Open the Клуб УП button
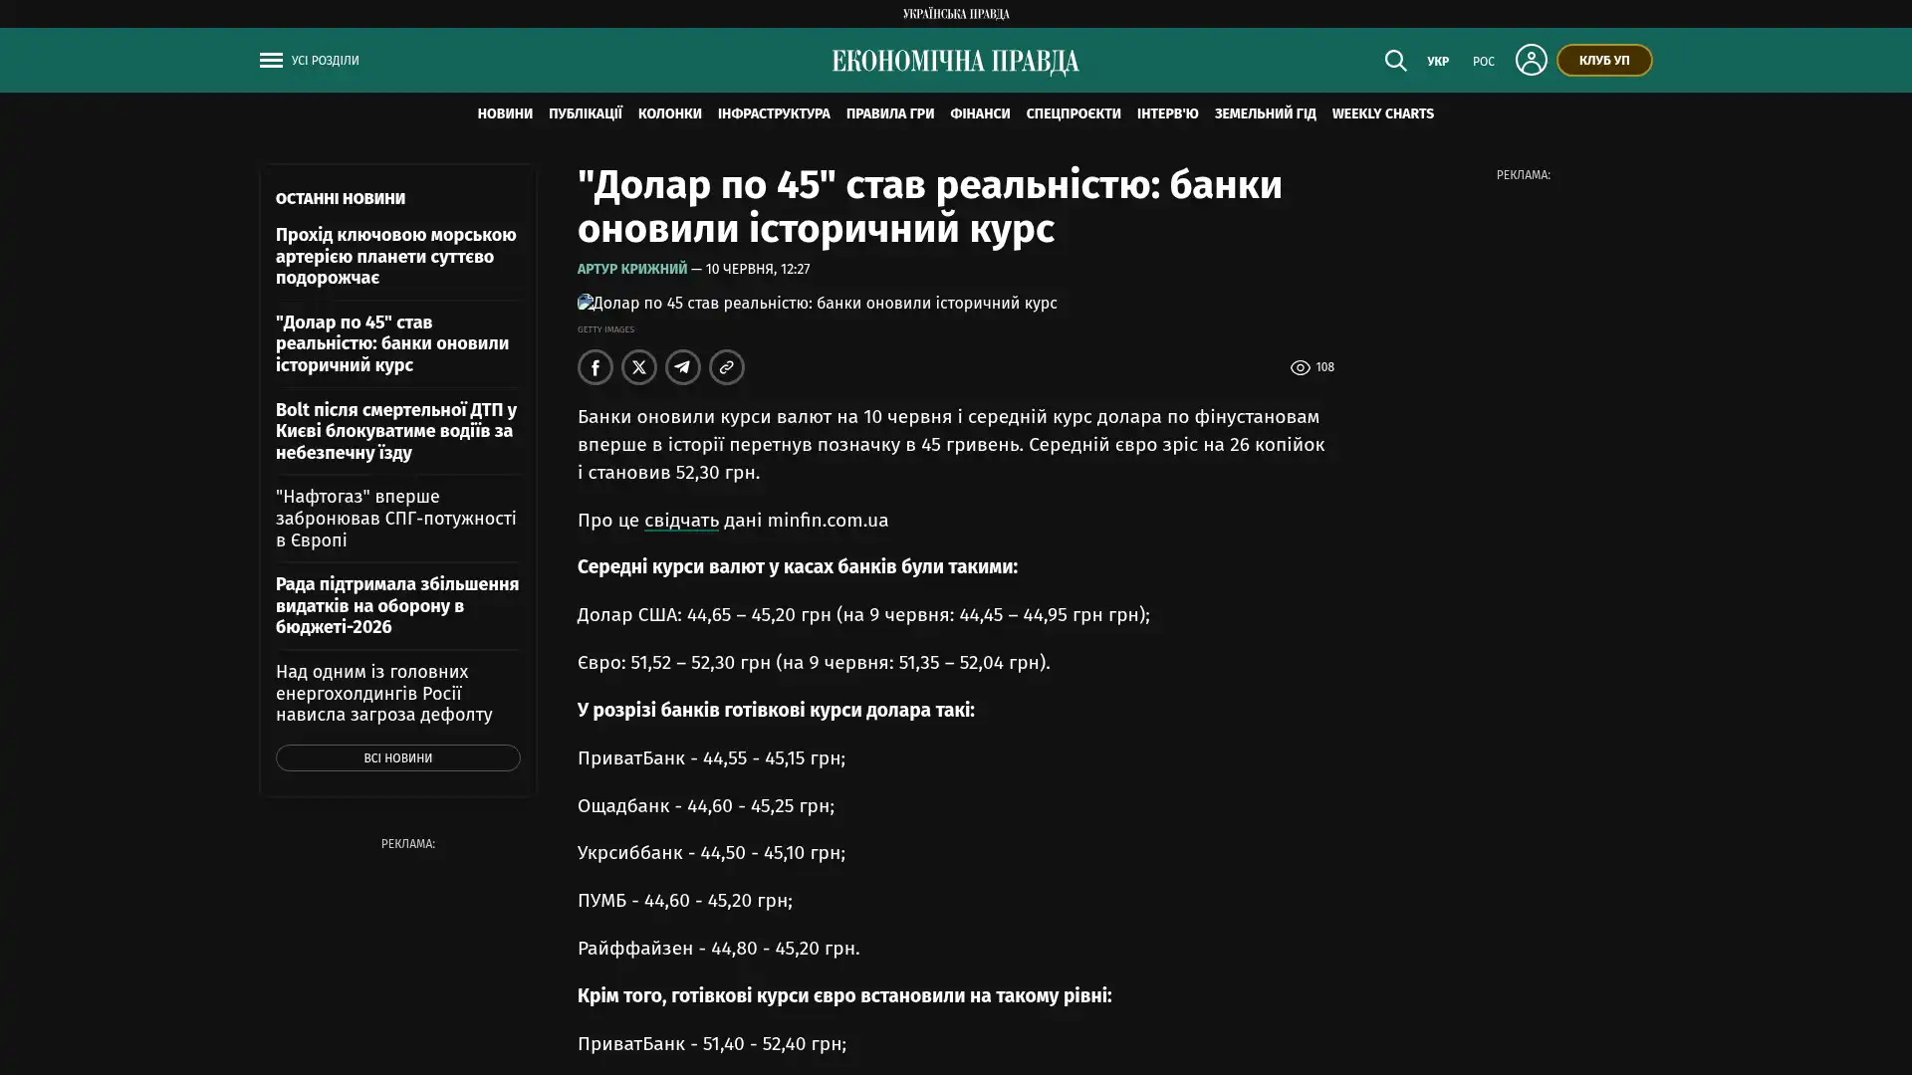Image resolution: width=1912 pixels, height=1075 pixels. point(1603,60)
